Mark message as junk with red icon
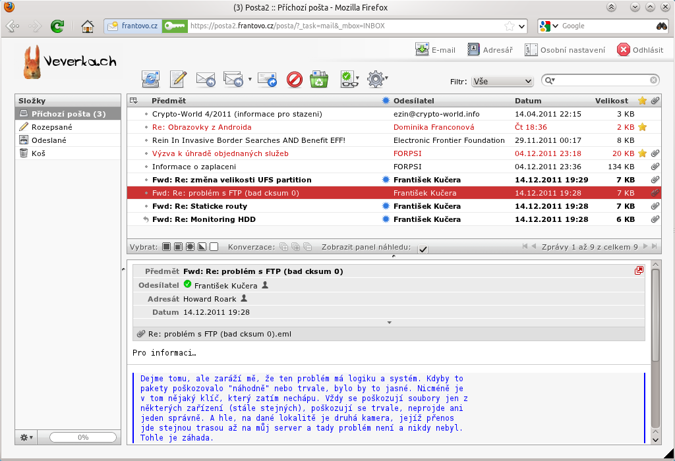 295,80
